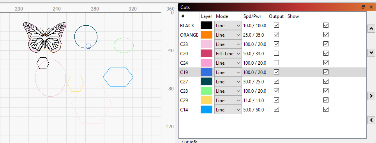Click the move layer down arrow button
This screenshot has height=143, width=376.
tap(371, 52)
